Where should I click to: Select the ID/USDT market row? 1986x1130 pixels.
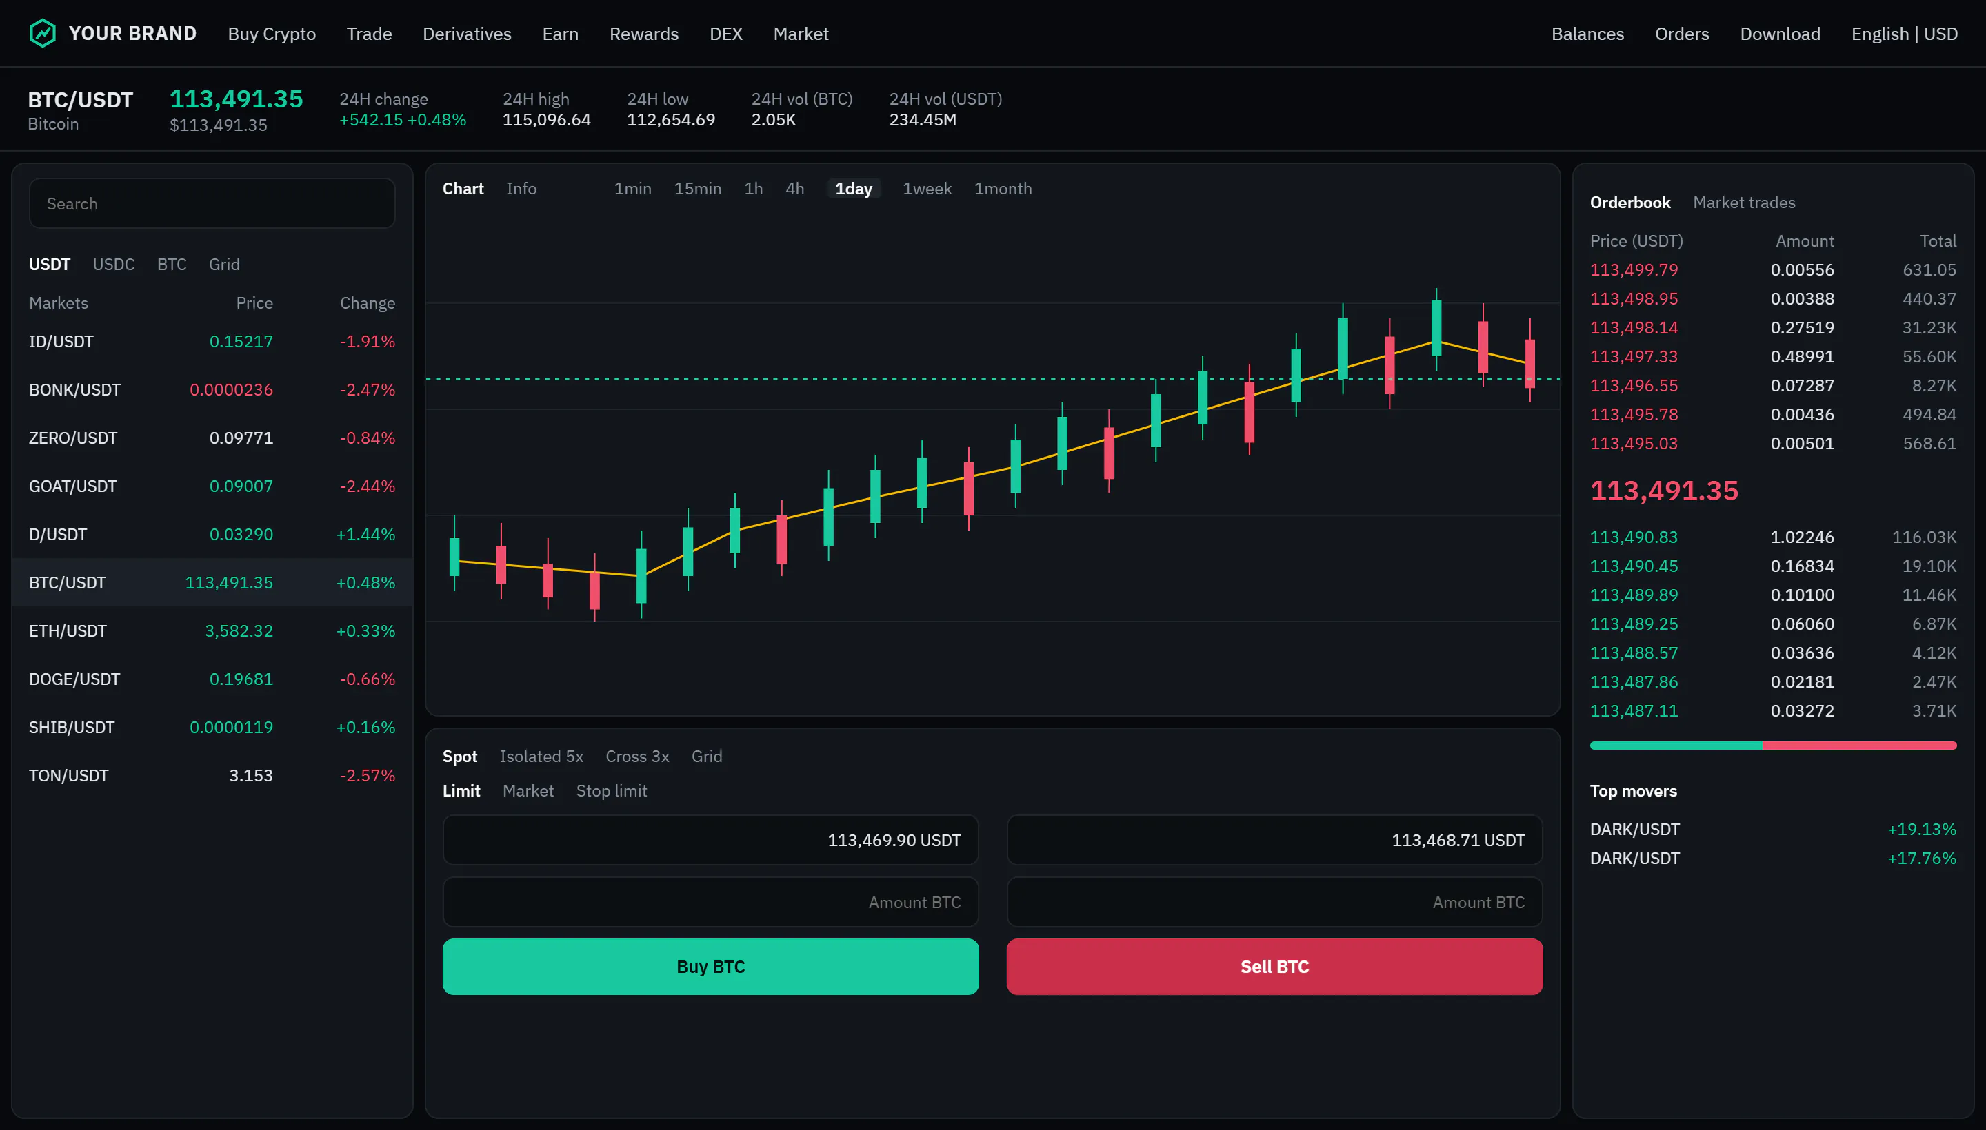coord(212,342)
